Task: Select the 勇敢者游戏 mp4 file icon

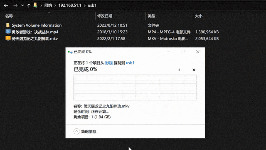Action: click(x=8, y=32)
